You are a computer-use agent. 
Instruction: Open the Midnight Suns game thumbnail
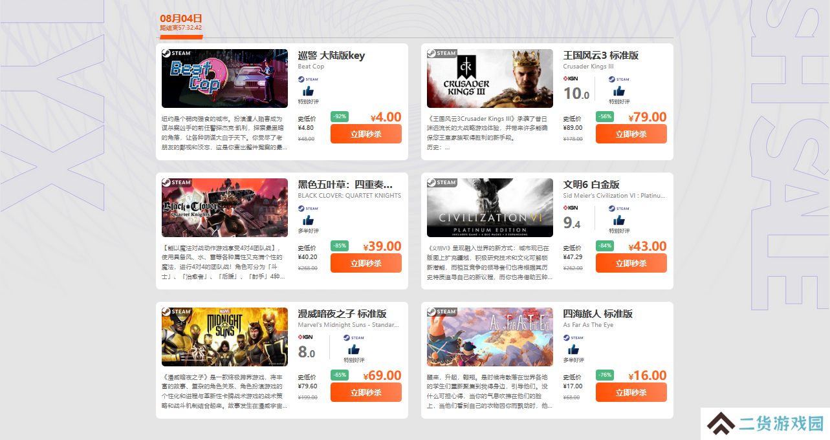click(224, 337)
